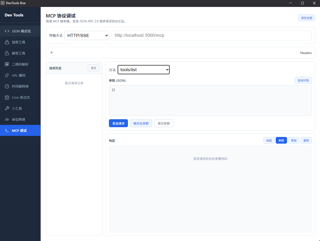The height and width of the screenshot is (241, 320).
Task: Expand the Headers section triangle
Action: [52, 52]
